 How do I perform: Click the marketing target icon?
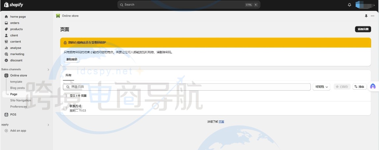6,54
